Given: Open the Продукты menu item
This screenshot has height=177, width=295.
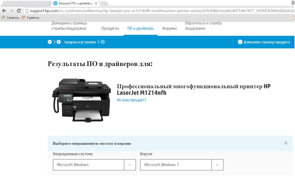Looking at the screenshot, I should pos(110,28).
